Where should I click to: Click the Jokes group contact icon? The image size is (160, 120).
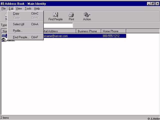4,40
